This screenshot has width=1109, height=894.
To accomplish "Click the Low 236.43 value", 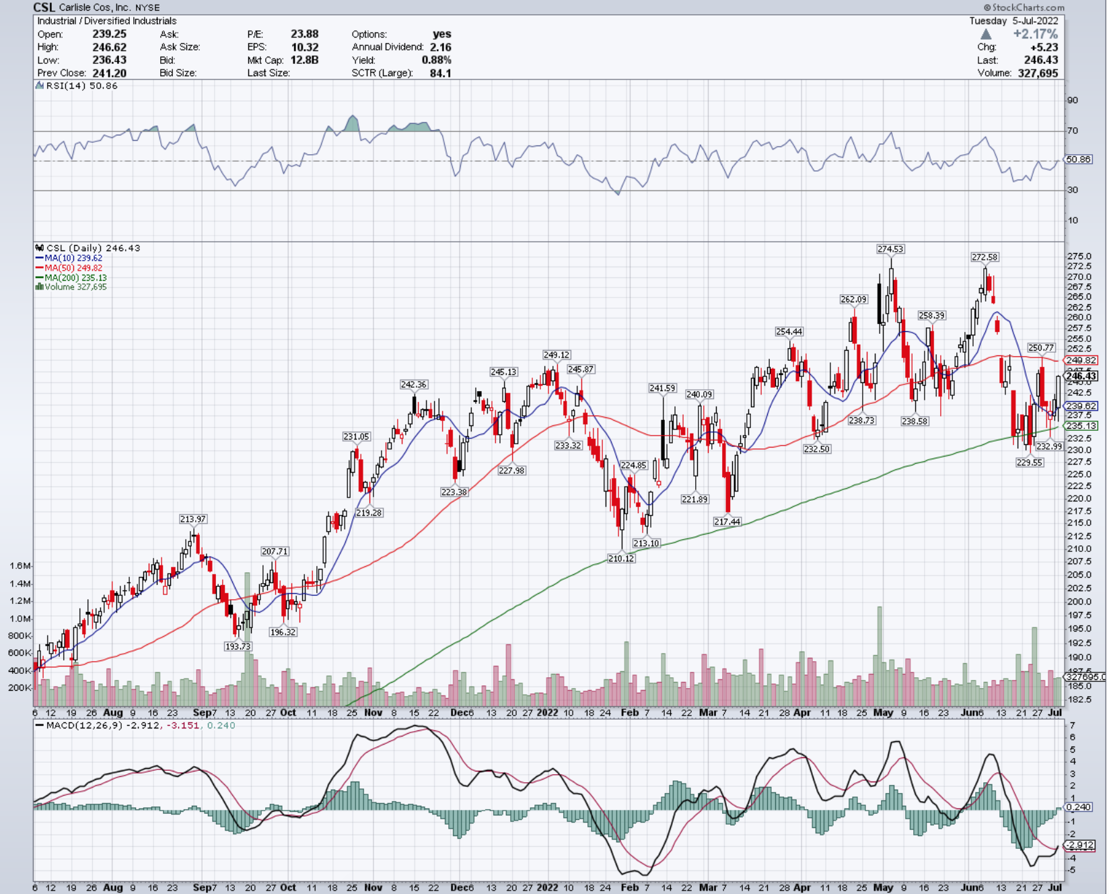I will coord(109,60).
